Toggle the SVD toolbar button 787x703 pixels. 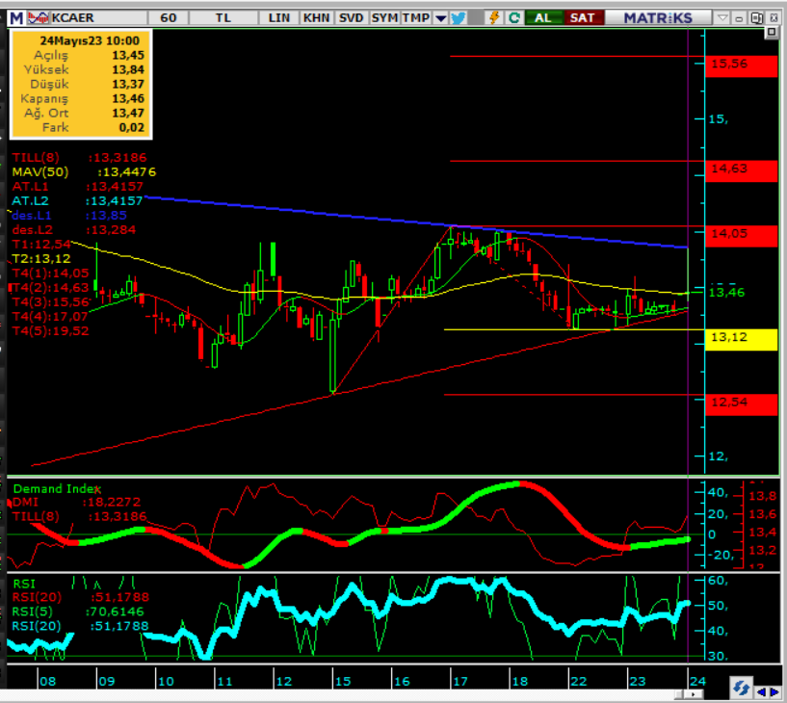(351, 18)
